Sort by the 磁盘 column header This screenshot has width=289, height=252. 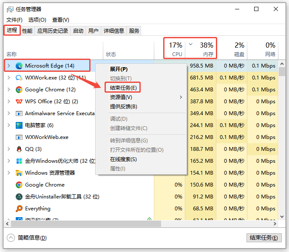232,49
